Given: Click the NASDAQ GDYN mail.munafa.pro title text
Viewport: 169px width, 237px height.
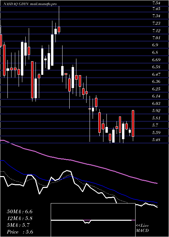Looking at the screenshot, I should [x=30, y=4].
